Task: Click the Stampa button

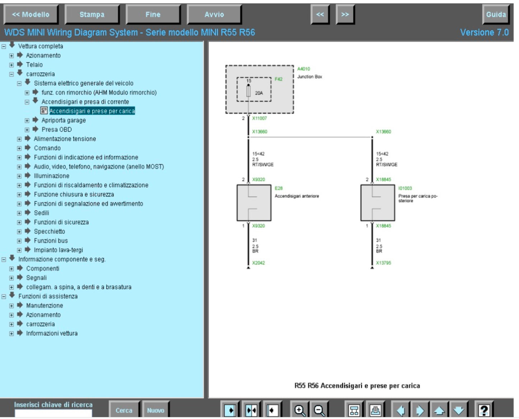Action: pyautogui.click(x=92, y=15)
